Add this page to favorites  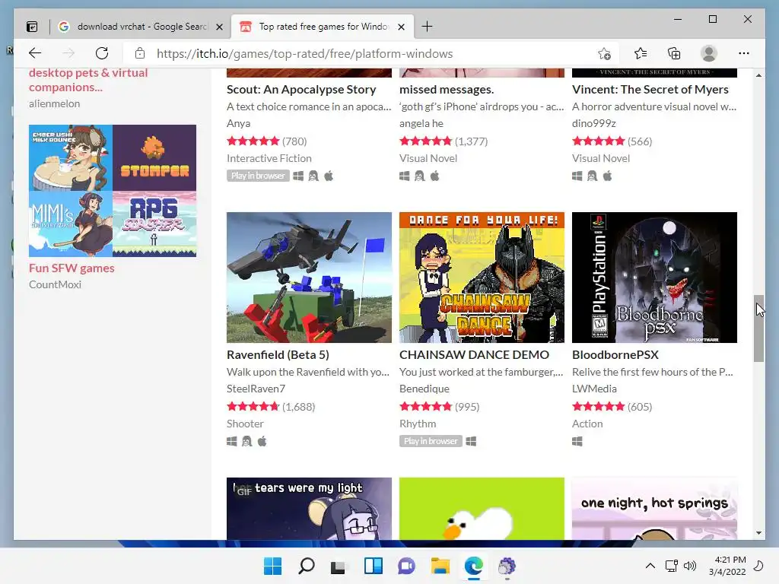[604, 53]
